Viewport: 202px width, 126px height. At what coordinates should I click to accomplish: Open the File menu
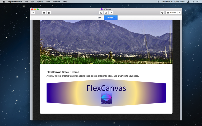click(27, 2)
